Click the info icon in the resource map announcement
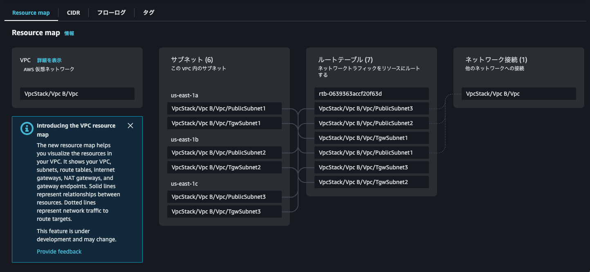The height and width of the screenshot is (272, 590). pyautogui.click(x=27, y=128)
